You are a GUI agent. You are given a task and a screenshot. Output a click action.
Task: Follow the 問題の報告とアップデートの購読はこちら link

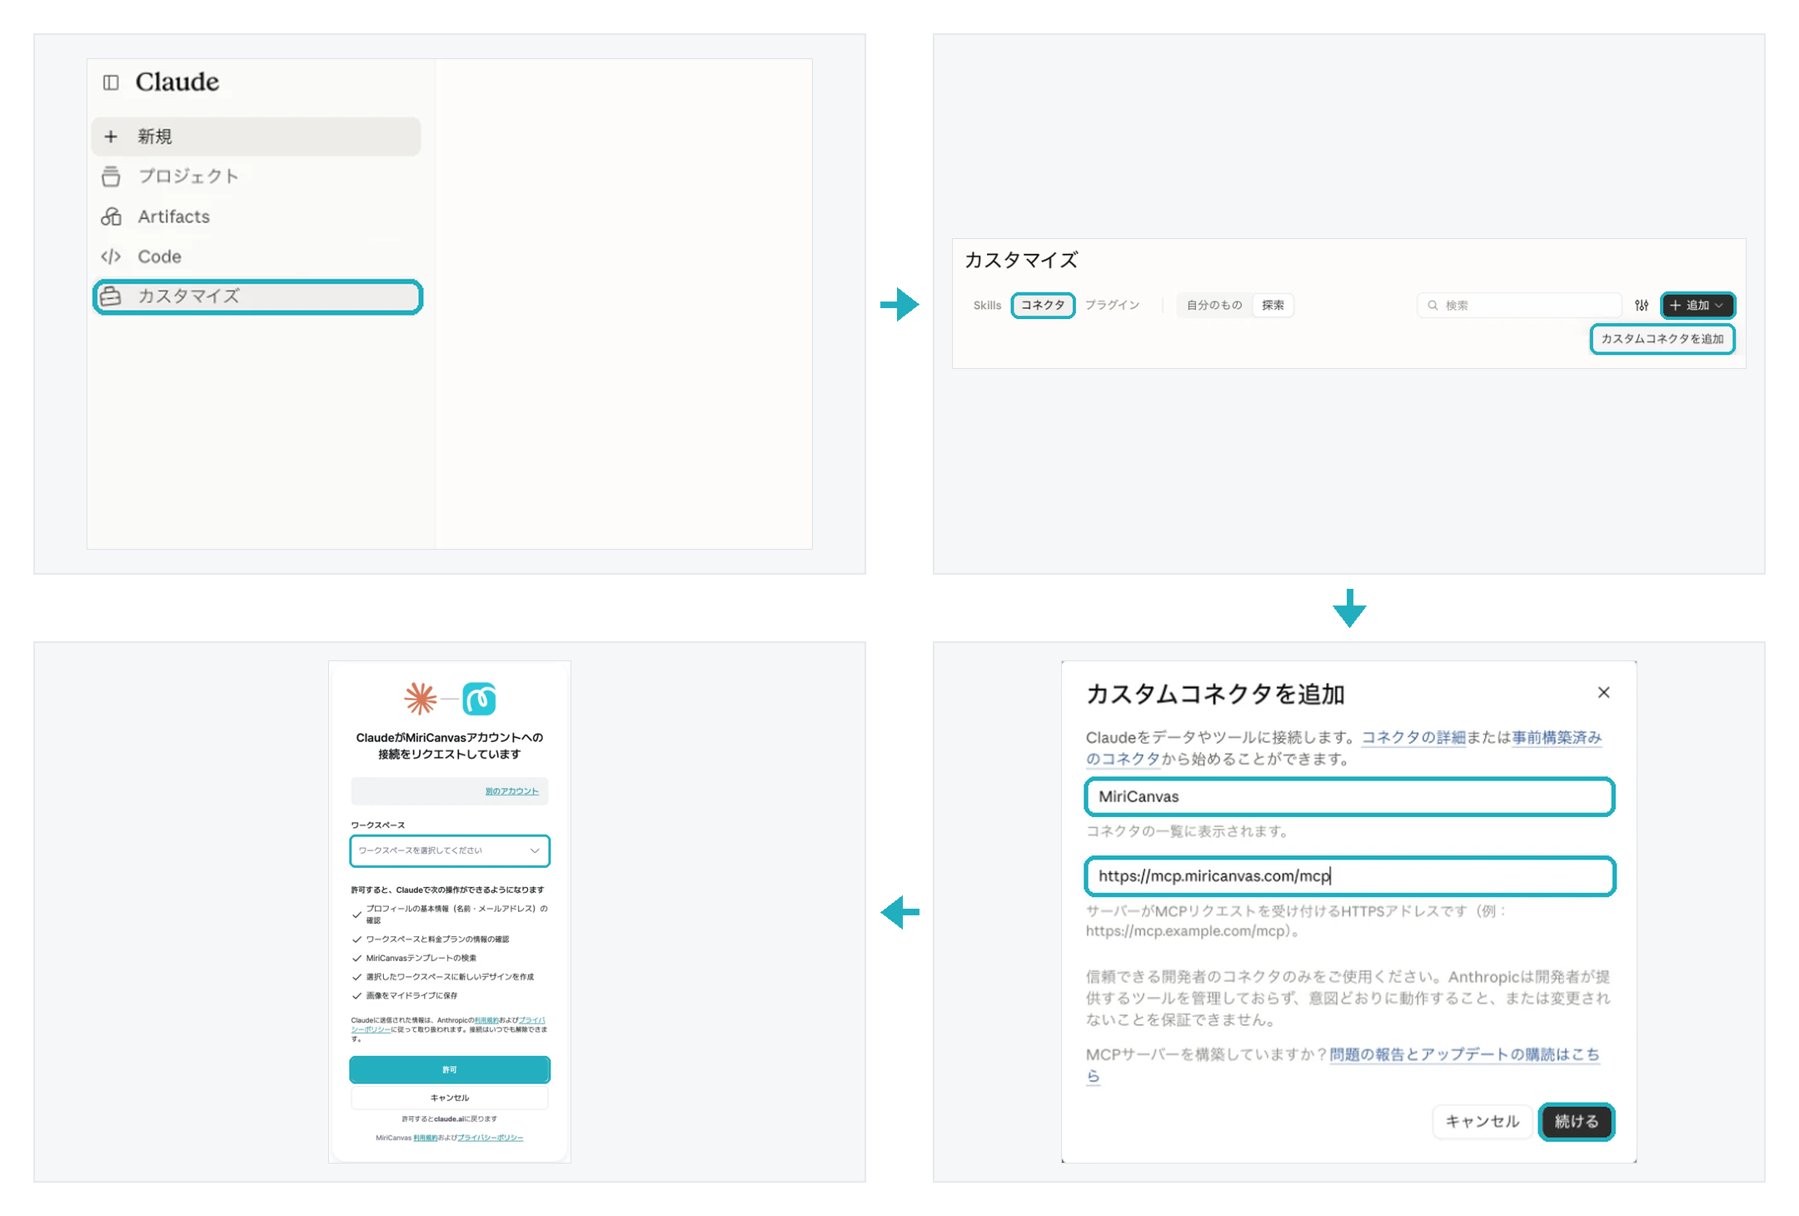1464,1054
